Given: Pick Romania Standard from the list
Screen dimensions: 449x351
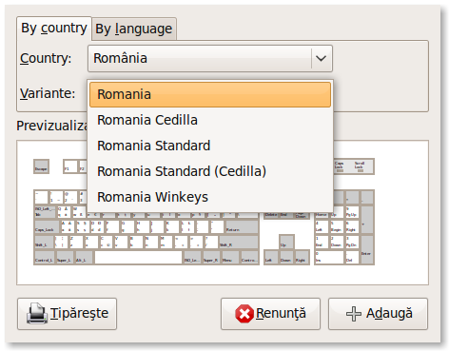Looking at the screenshot, I should pyautogui.click(x=210, y=146).
